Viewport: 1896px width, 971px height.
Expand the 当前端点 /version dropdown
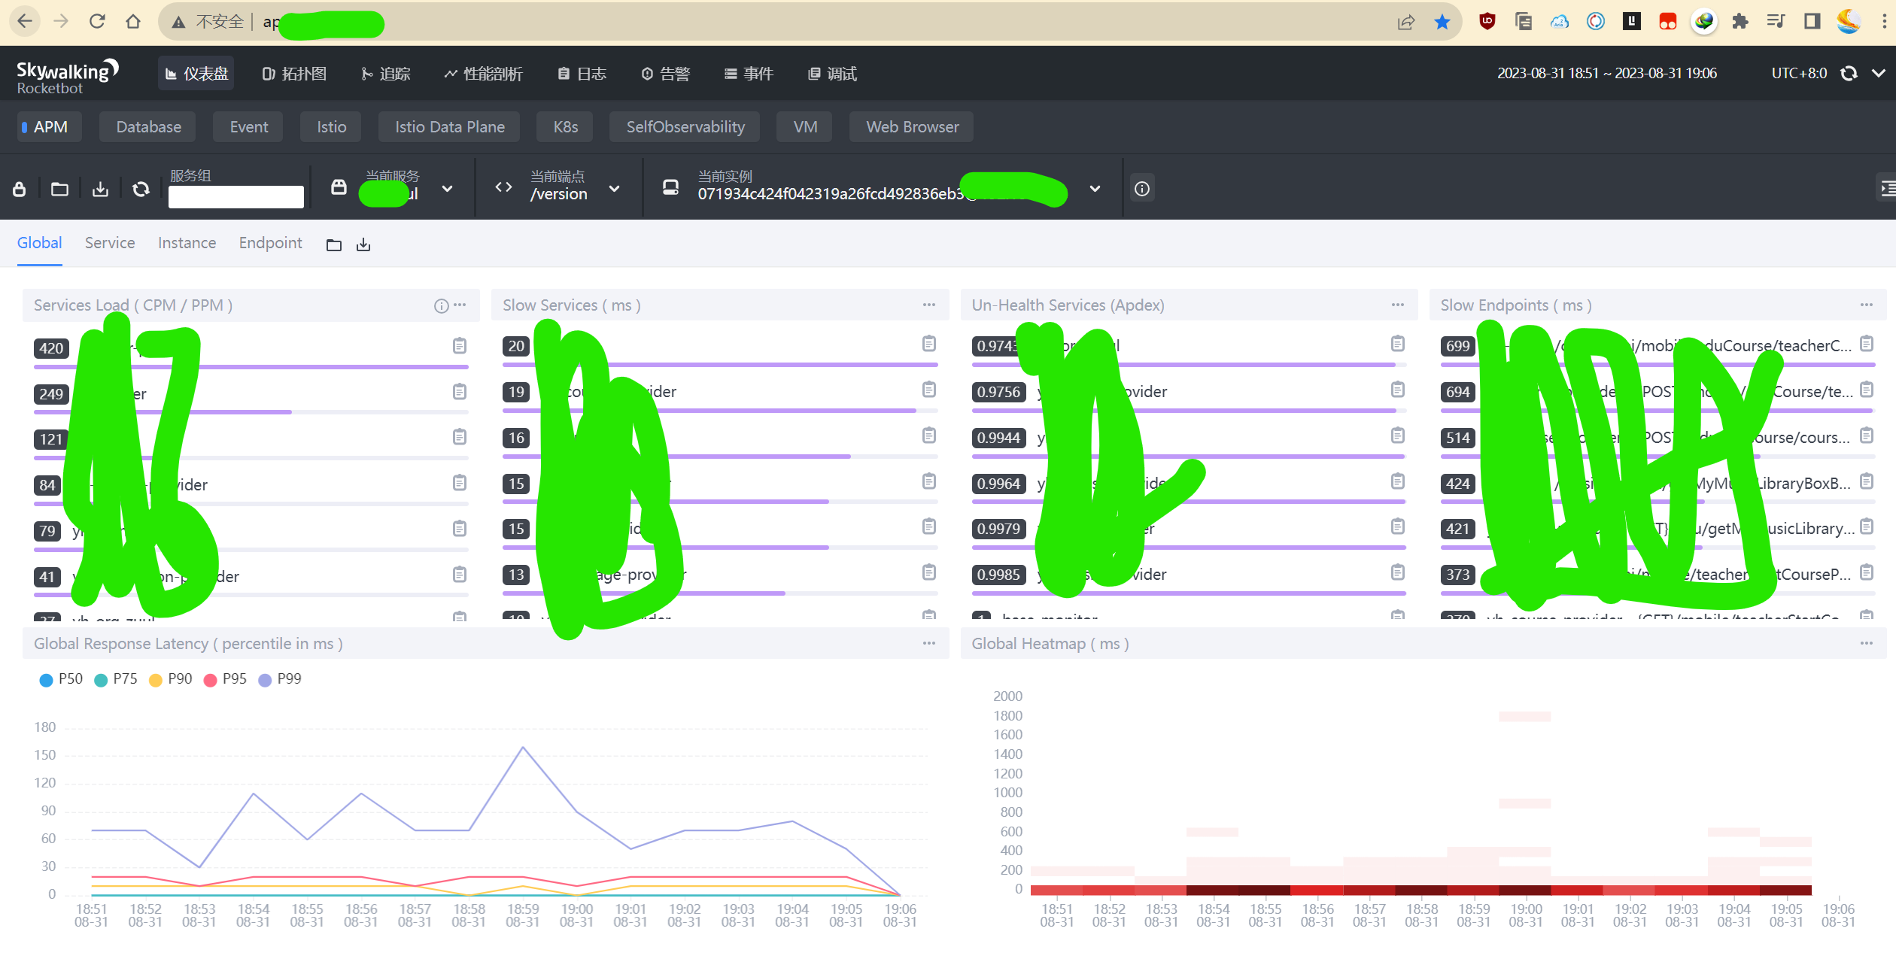click(615, 189)
